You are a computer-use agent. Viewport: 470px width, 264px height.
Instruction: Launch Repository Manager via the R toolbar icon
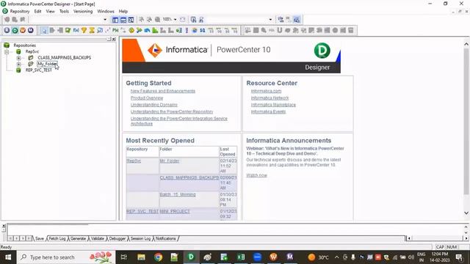[x=7, y=30]
